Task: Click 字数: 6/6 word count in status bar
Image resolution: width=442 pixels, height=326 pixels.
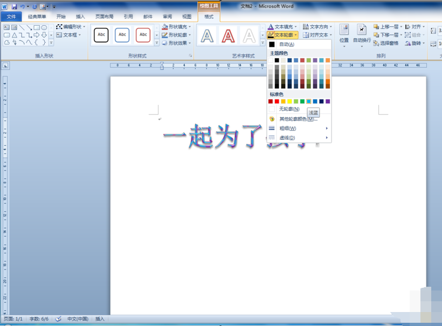Action: tap(39, 319)
